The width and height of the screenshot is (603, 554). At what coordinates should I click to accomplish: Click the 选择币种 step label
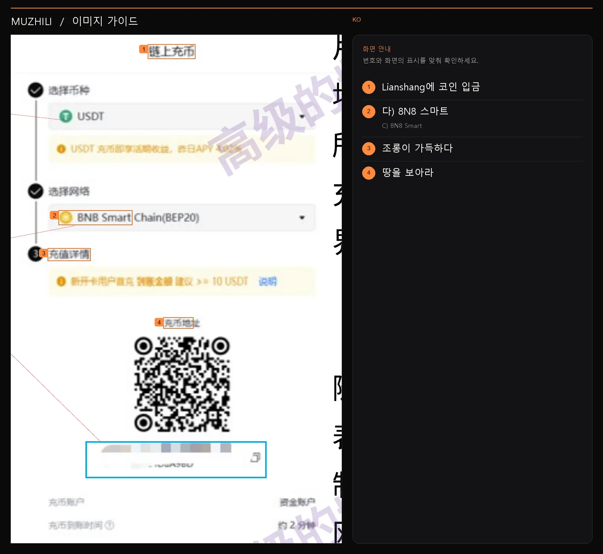pos(69,90)
